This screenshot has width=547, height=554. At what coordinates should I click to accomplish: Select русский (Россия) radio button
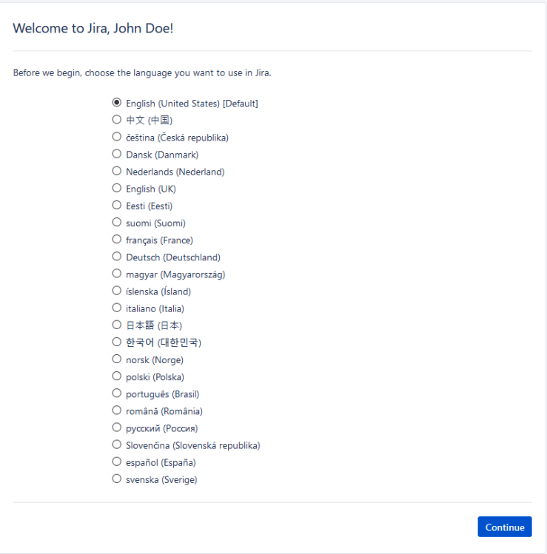coord(116,428)
